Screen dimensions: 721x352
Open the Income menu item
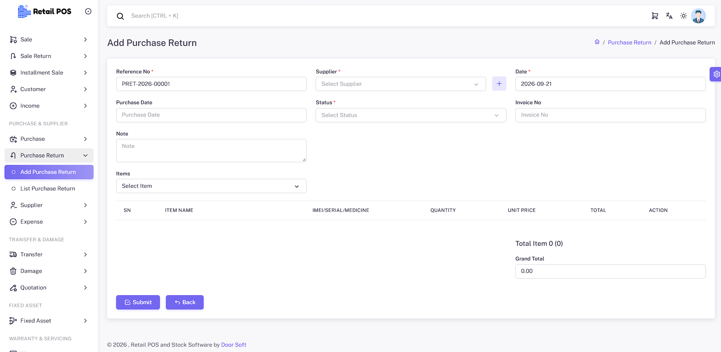pyautogui.click(x=49, y=106)
